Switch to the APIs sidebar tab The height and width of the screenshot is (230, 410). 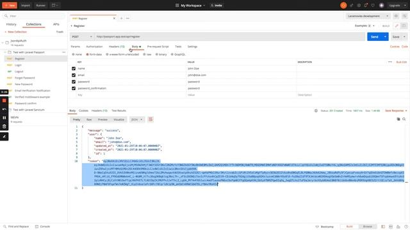click(56, 24)
